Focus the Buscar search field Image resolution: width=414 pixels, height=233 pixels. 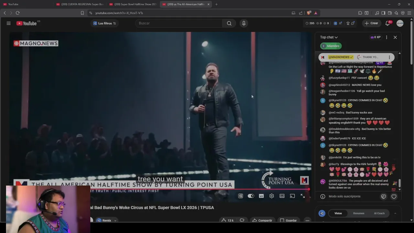(x=179, y=23)
